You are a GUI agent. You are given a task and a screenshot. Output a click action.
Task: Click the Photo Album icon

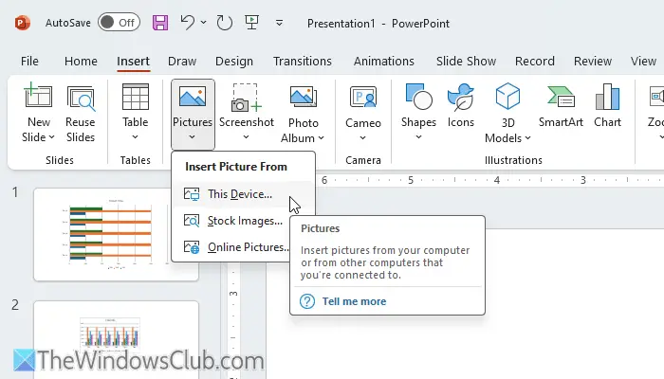tap(304, 97)
